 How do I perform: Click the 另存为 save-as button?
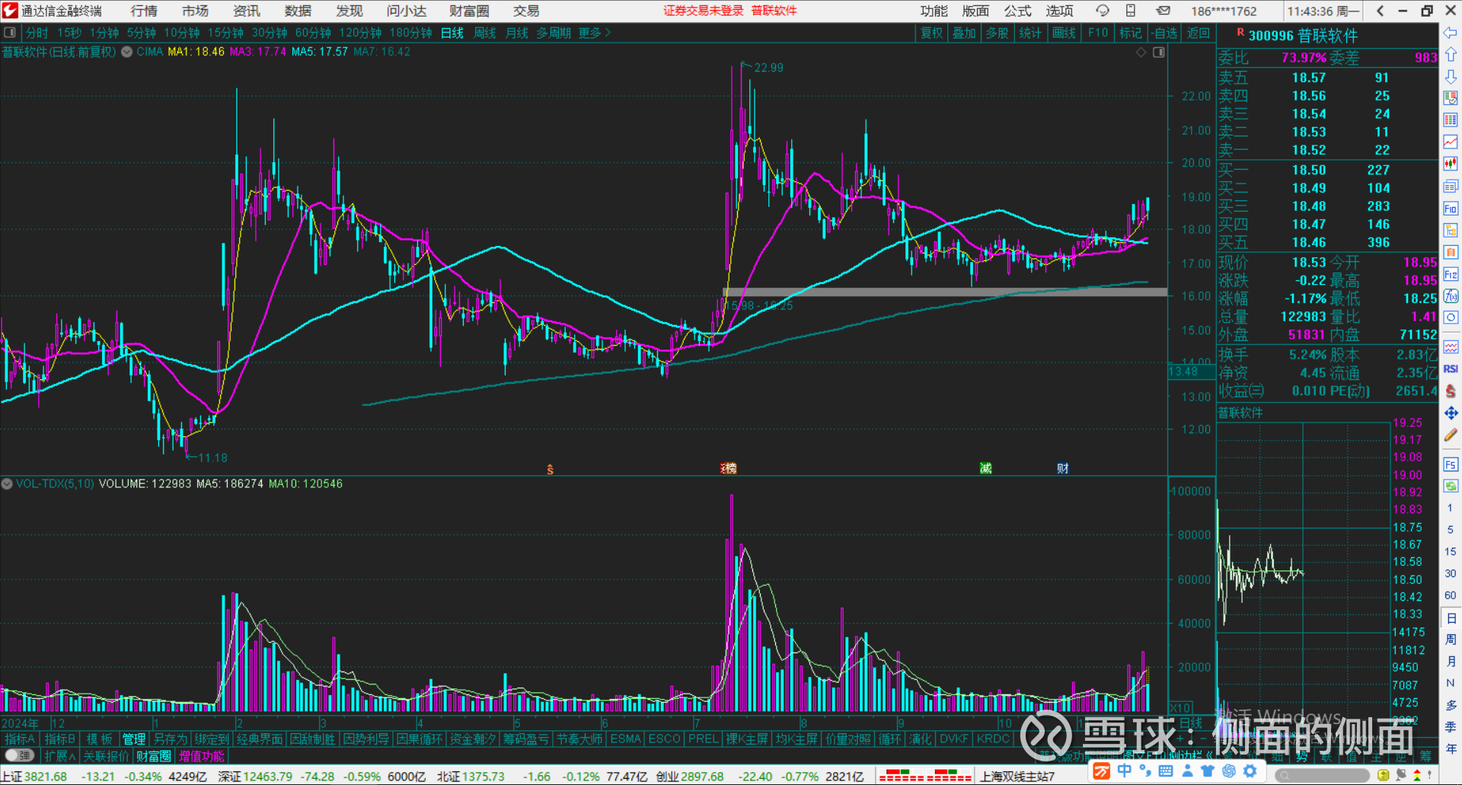coord(170,739)
